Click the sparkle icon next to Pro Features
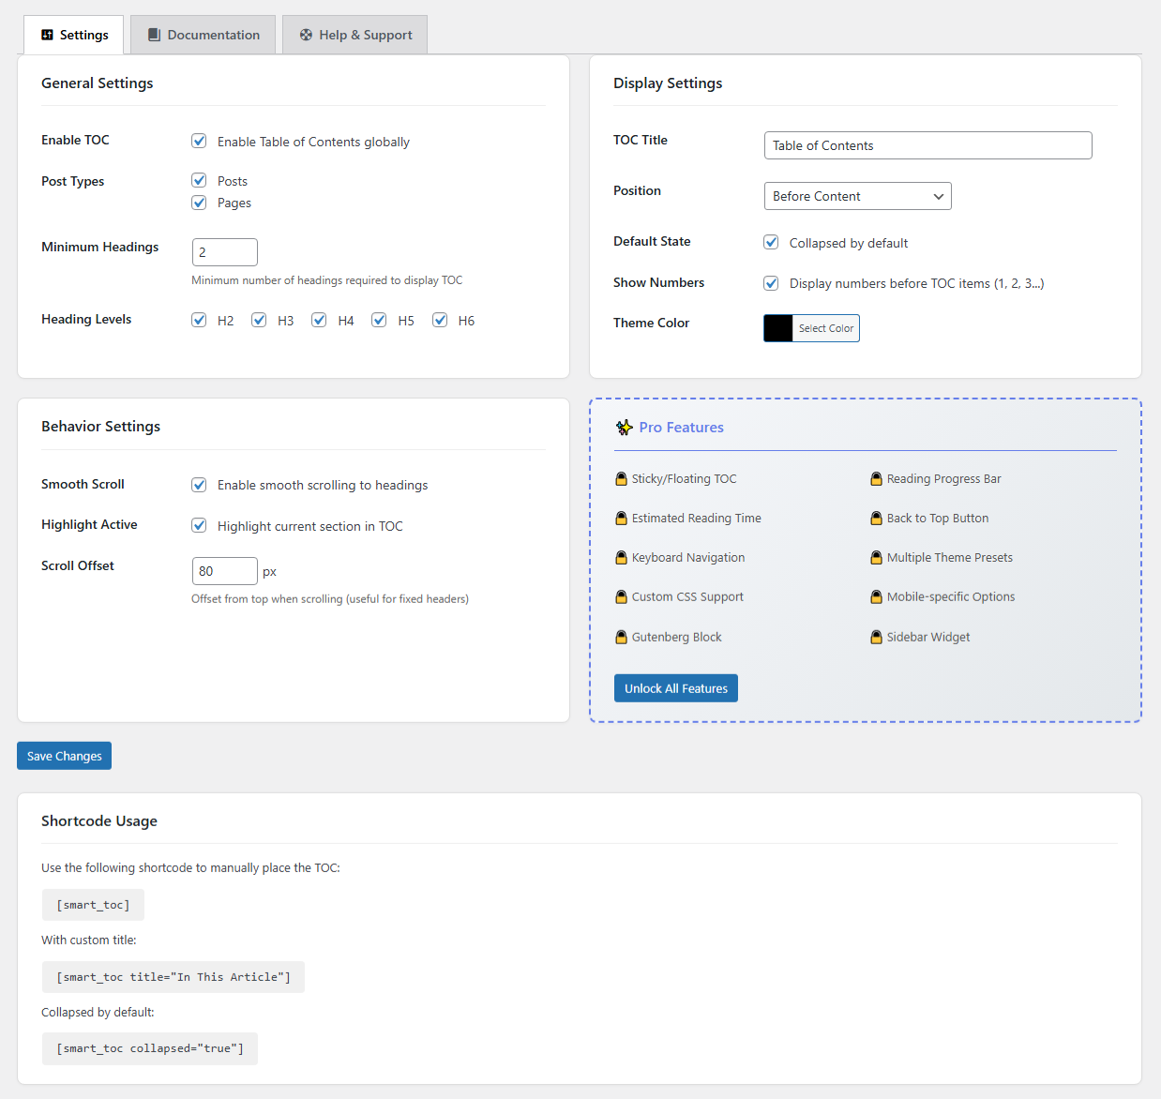 click(x=624, y=428)
